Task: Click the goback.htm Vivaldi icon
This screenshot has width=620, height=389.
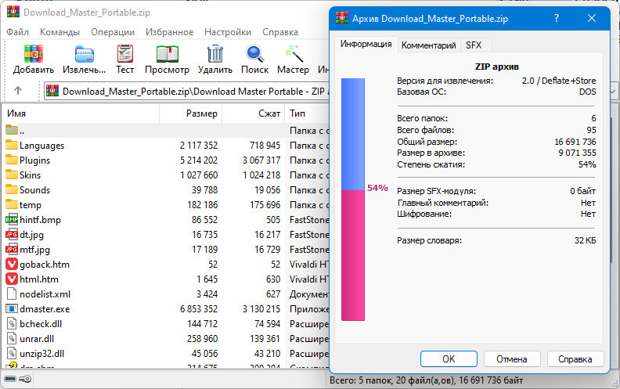Action: (12, 264)
